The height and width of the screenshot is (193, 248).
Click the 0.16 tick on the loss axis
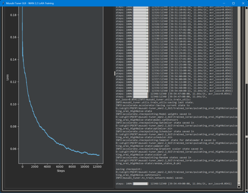click(13, 37)
